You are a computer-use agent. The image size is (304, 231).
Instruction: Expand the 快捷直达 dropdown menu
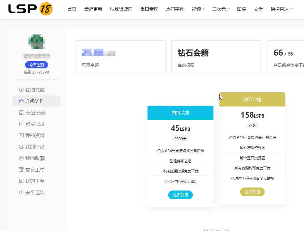(x=282, y=9)
